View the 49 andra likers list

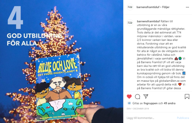[x=169, y=103]
